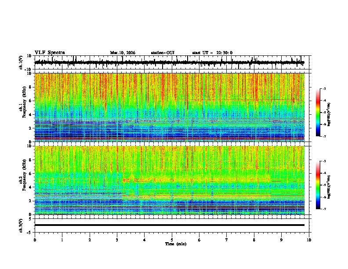Screen dimensions: 348x269
Task: Click time axis tick label "5"
Action: [x=172, y=240]
